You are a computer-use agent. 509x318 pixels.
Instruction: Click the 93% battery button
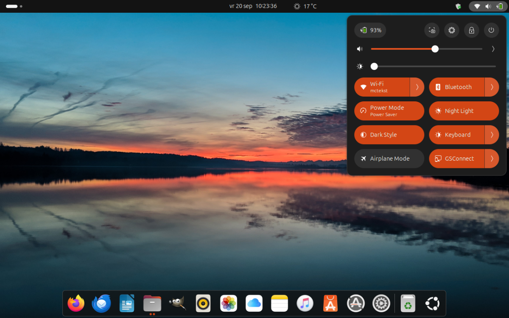[370, 30]
